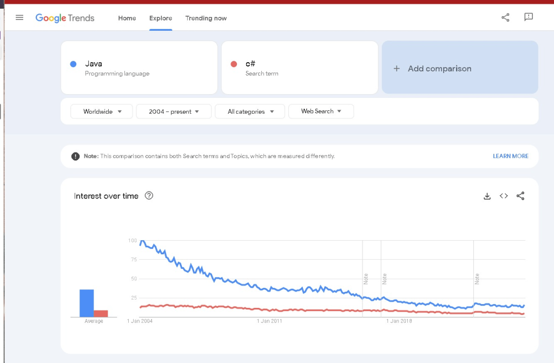Screen dimensions: 554x363
Task: Click the 50 value on the y-axis
Action: (x=134, y=279)
